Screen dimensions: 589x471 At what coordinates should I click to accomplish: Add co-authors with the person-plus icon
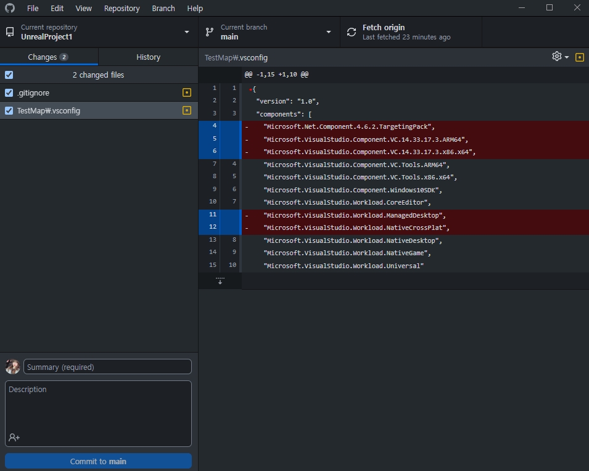pos(14,437)
